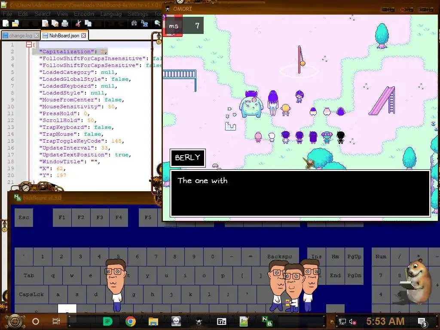The height and width of the screenshot is (330, 440).
Task: Open the View menu
Action: pyautogui.click(x=62, y=14)
